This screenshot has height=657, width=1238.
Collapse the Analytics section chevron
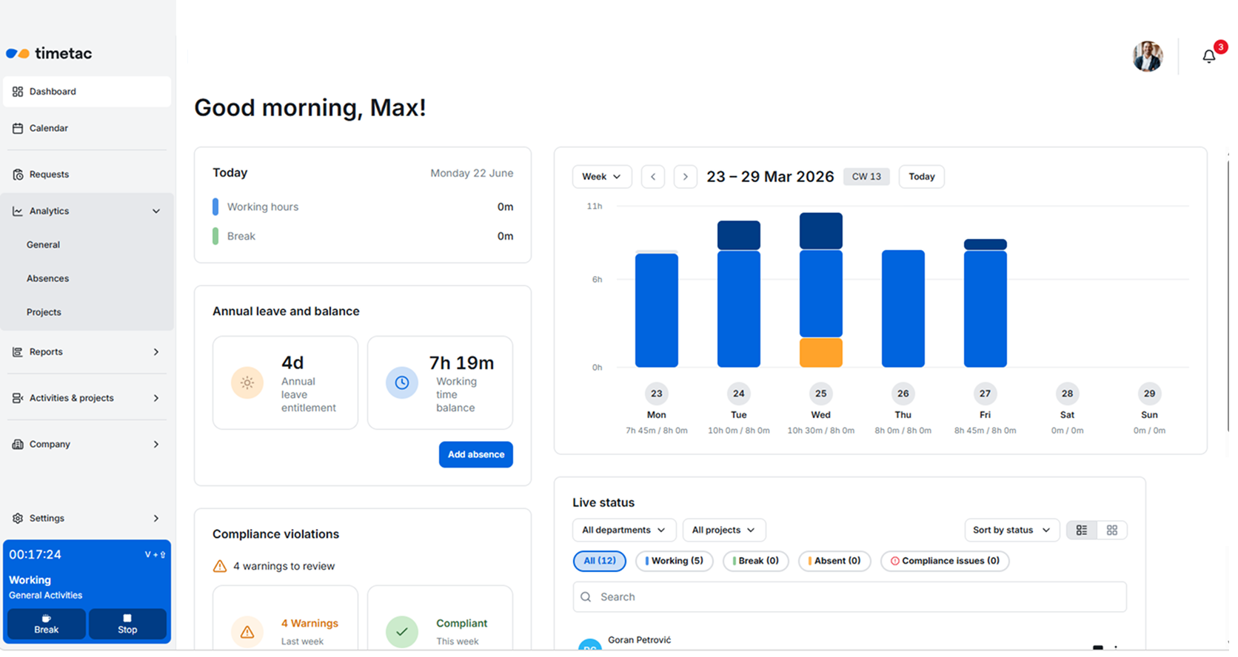point(156,211)
